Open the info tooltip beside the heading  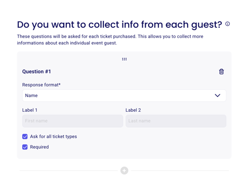tap(227, 24)
